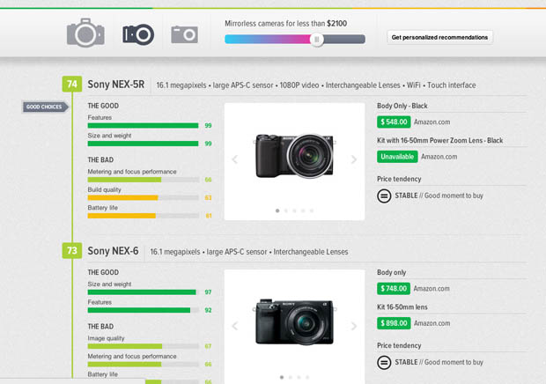Select first carousel dot for NEX-5R

277,210
